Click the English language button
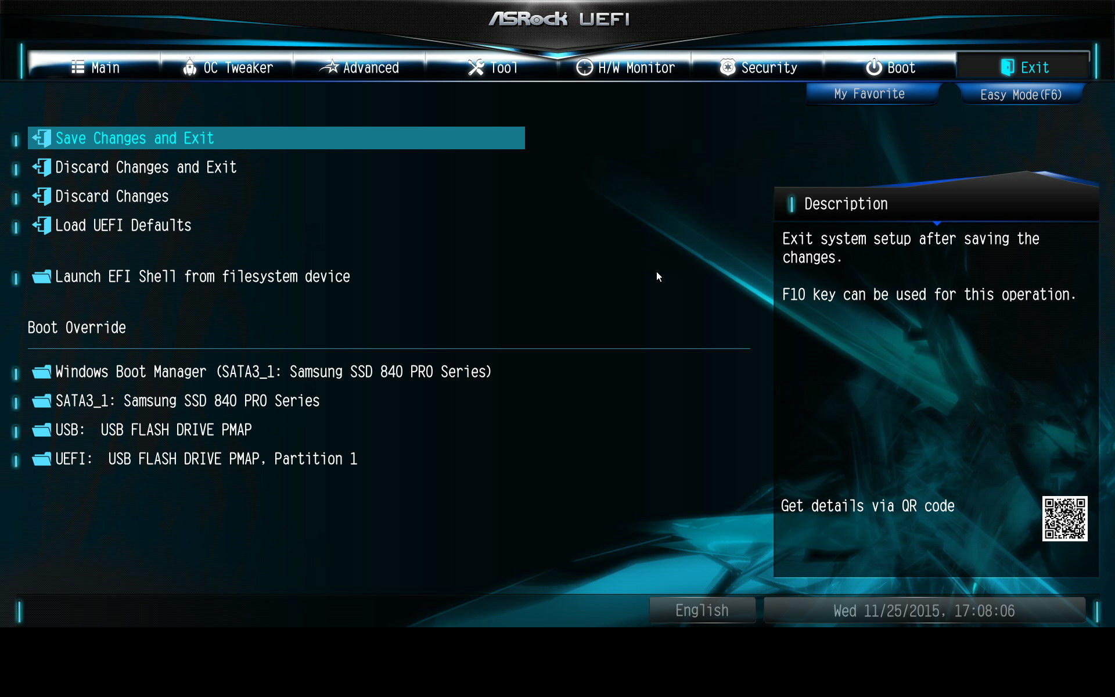Viewport: 1115px width, 697px height. pos(702,610)
